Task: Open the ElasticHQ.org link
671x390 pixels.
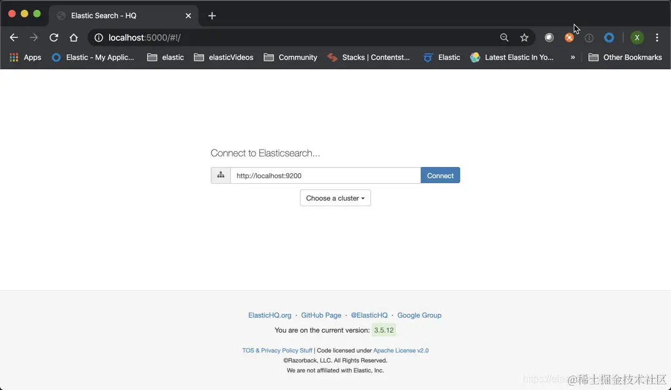Action: (269, 315)
